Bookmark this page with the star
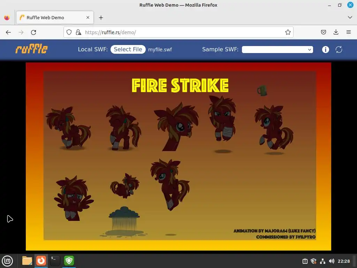357x268 pixels. click(288, 32)
